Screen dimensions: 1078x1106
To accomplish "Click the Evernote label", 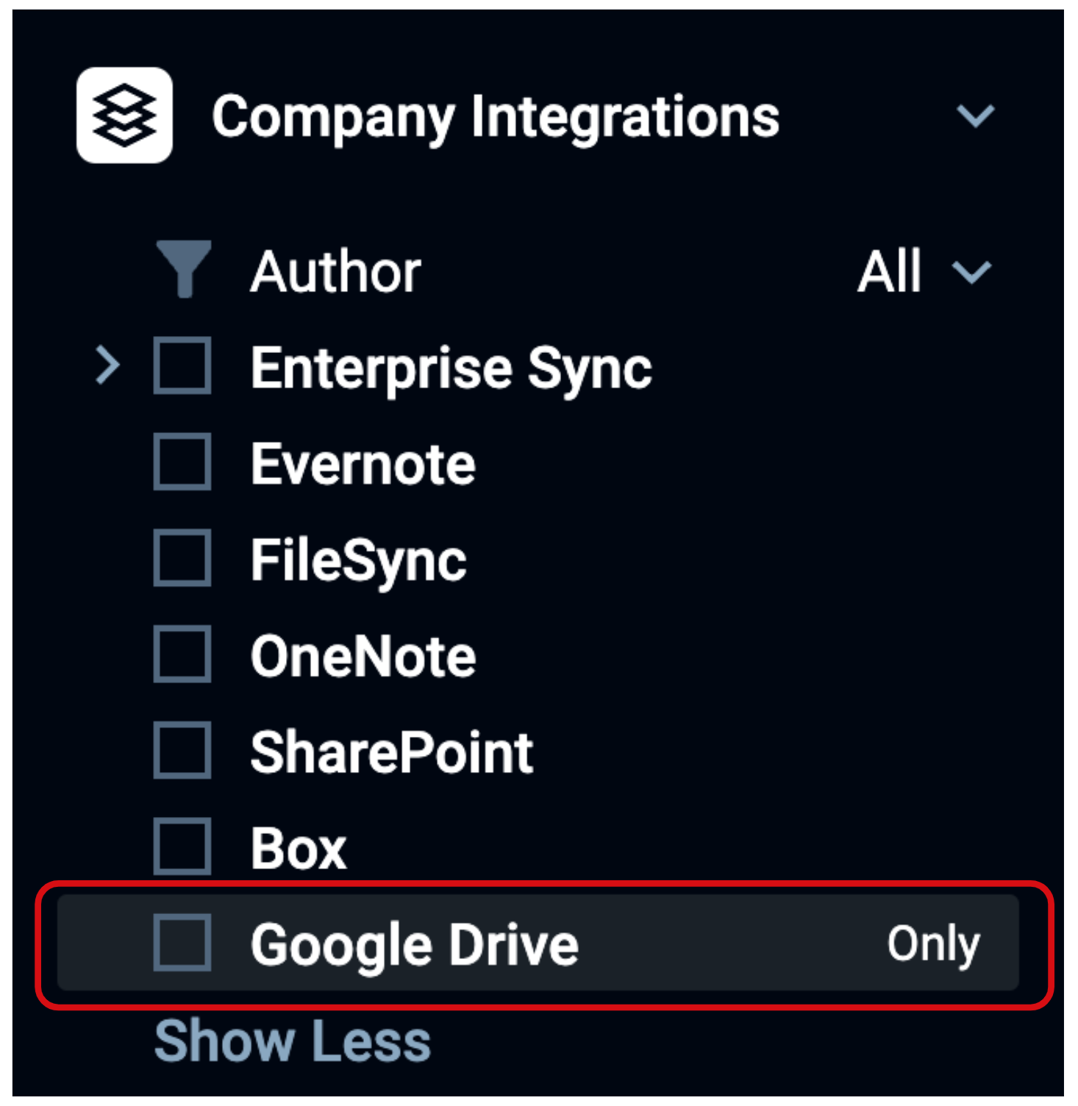I will click(x=363, y=465).
